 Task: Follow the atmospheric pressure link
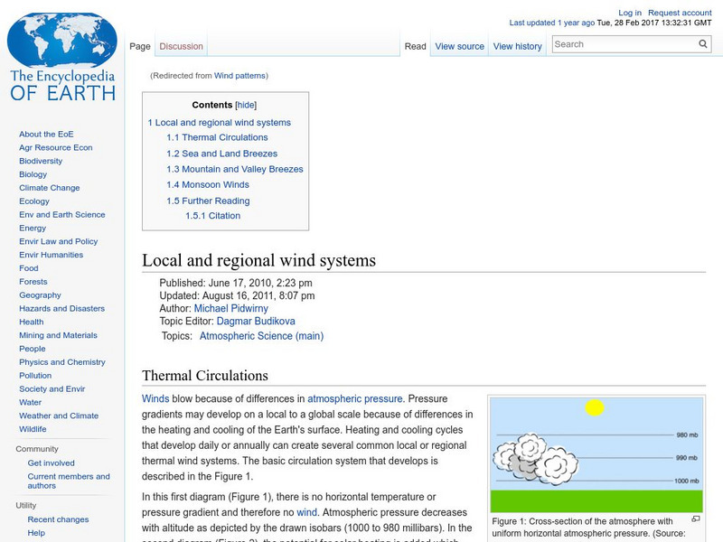click(355, 398)
